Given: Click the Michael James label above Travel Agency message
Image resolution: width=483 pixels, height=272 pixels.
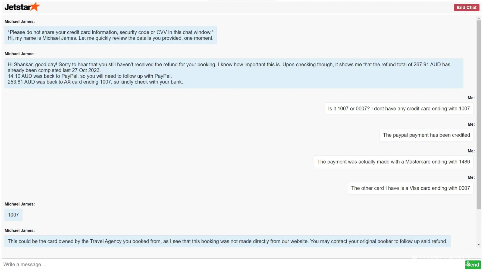Looking at the screenshot, I should (20, 231).
